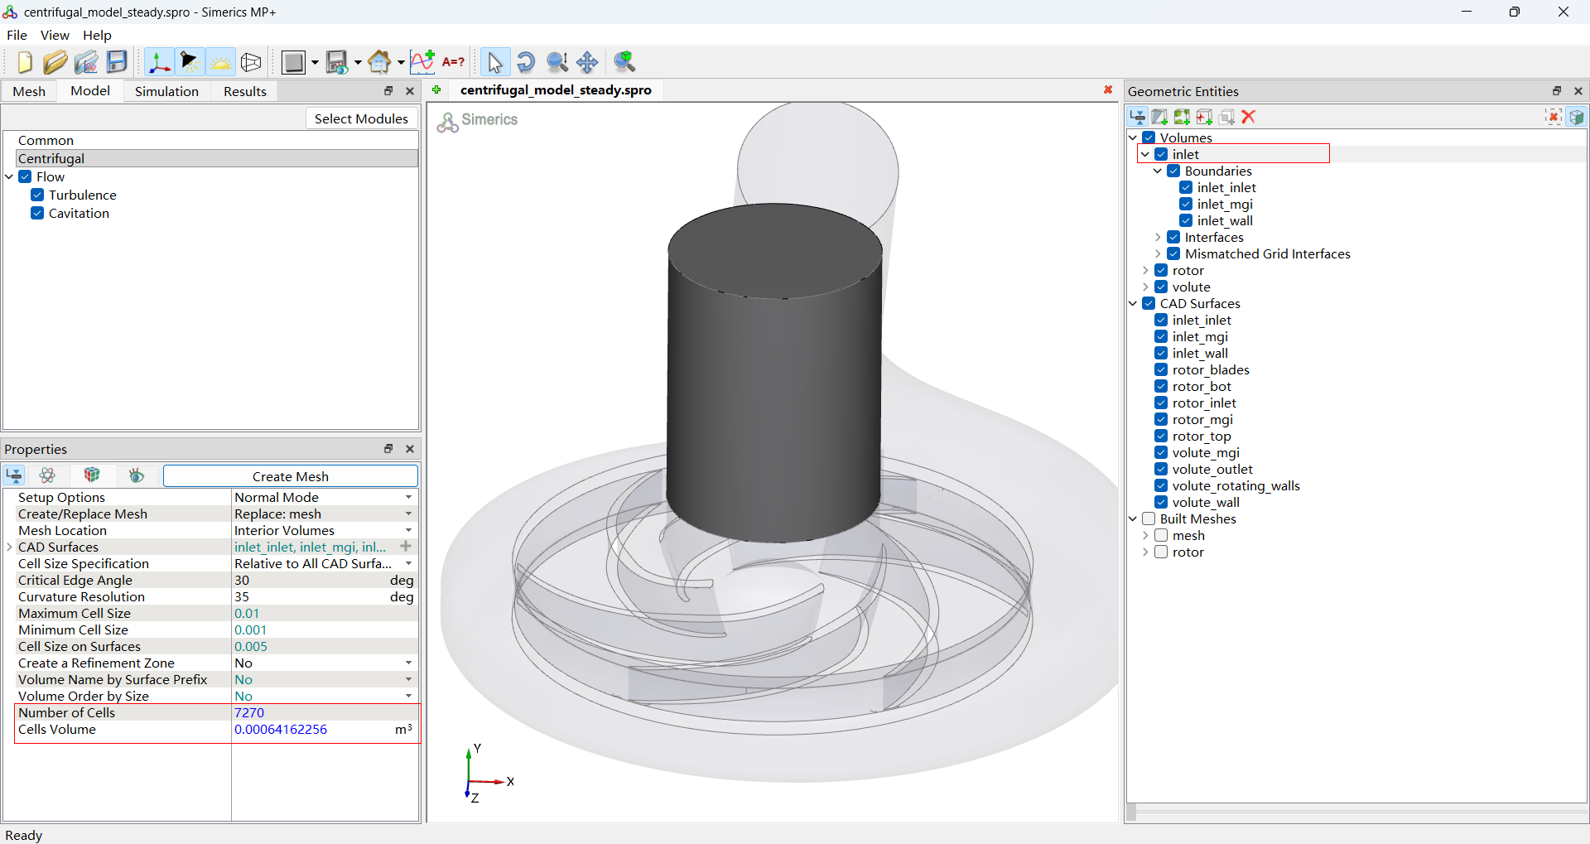
Task: Uncheck the Turbulence module checkbox
Action: pyautogui.click(x=37, y=195)
